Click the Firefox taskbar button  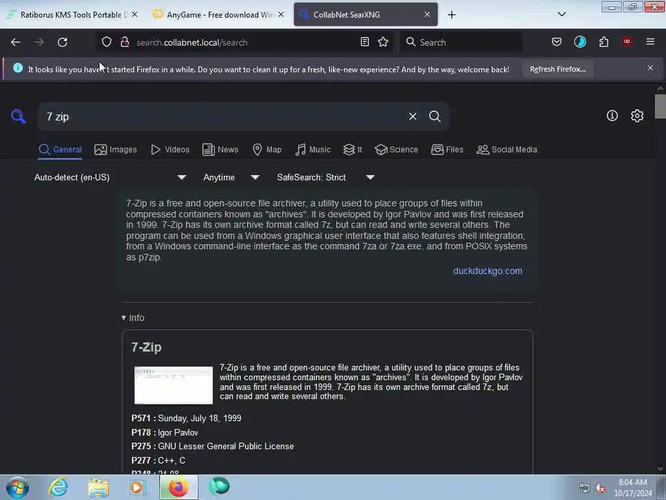(x=179, y=487)
